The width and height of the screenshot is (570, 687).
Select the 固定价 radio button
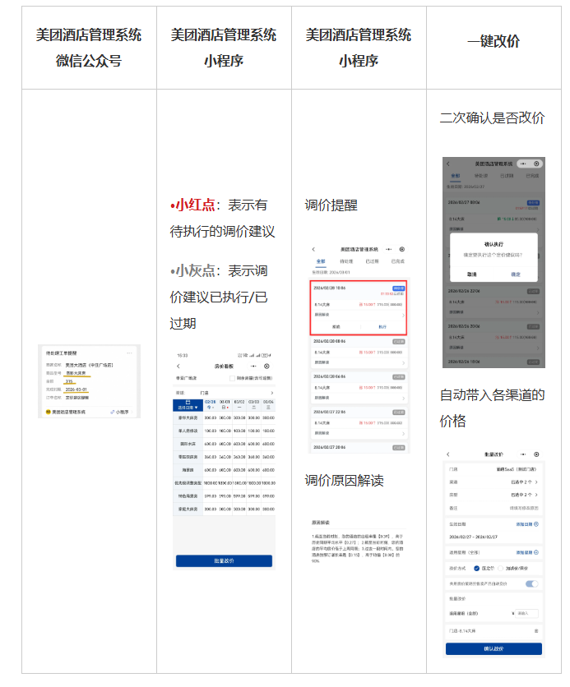[x=476, y=569]
